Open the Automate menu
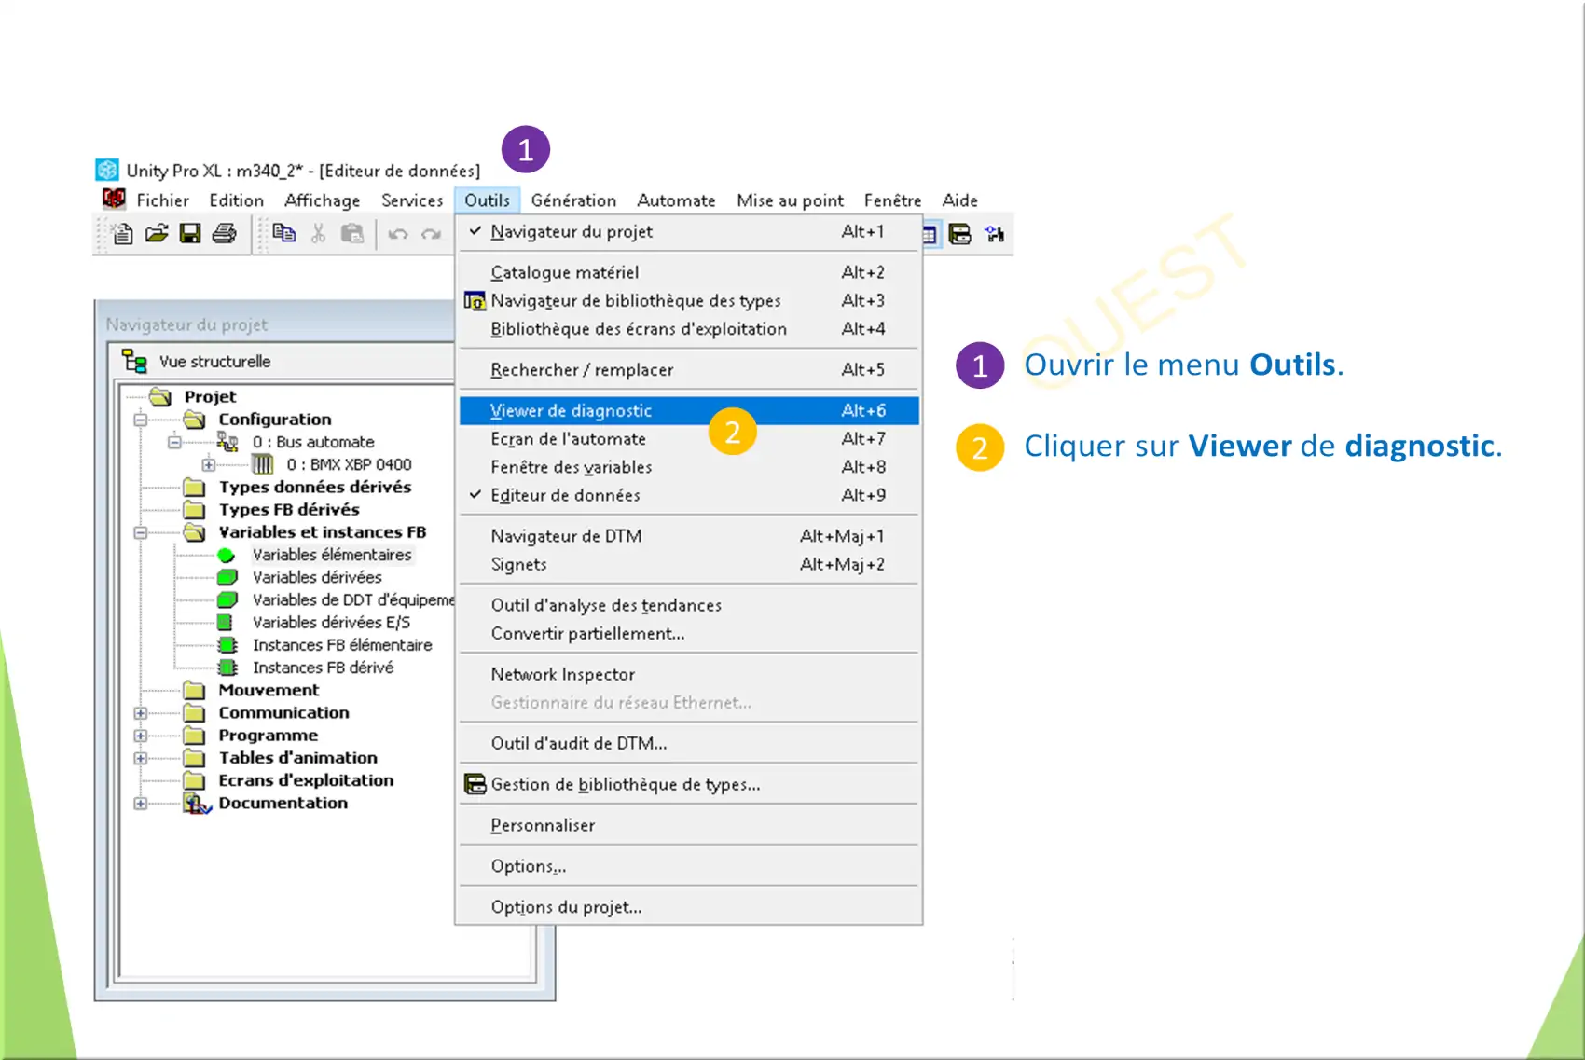The image size is (1585, 1060). tap(676, 200)
